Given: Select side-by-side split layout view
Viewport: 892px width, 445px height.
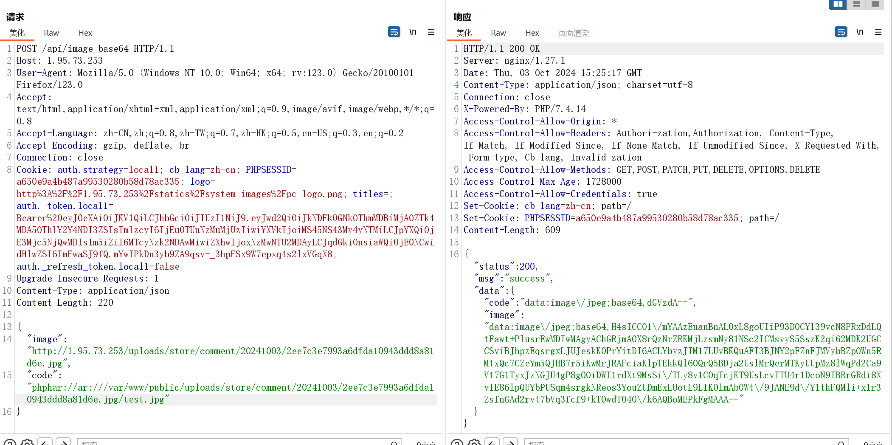Looking at the screenshot, I should coord(838,4).
